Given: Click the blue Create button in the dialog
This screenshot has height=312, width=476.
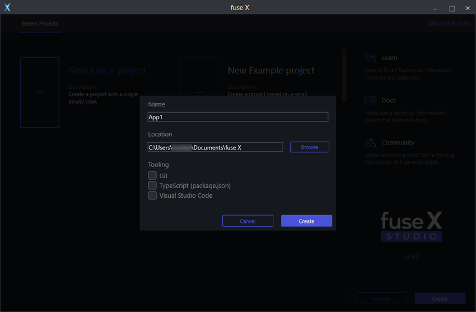Looking at the screenshot, I should [x=306, y=221].
